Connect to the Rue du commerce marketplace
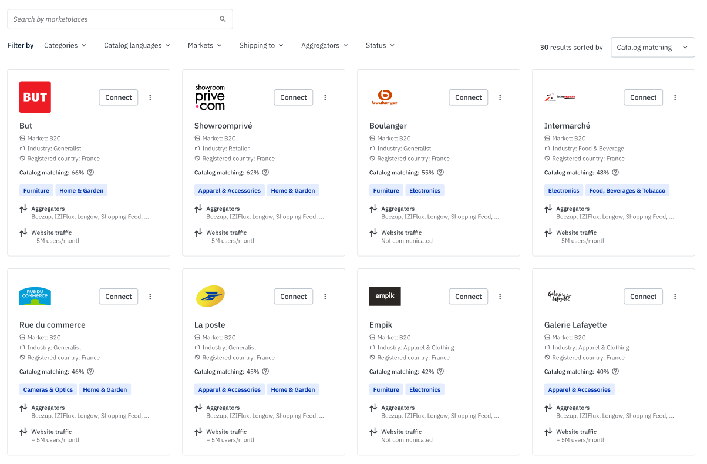Screen dimensions: 707x464 click(x=119, y=297)
